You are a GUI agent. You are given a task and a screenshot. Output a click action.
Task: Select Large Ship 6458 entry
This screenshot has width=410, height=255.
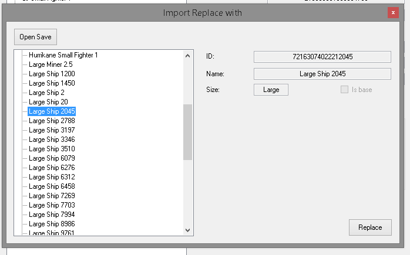[52, 186]
